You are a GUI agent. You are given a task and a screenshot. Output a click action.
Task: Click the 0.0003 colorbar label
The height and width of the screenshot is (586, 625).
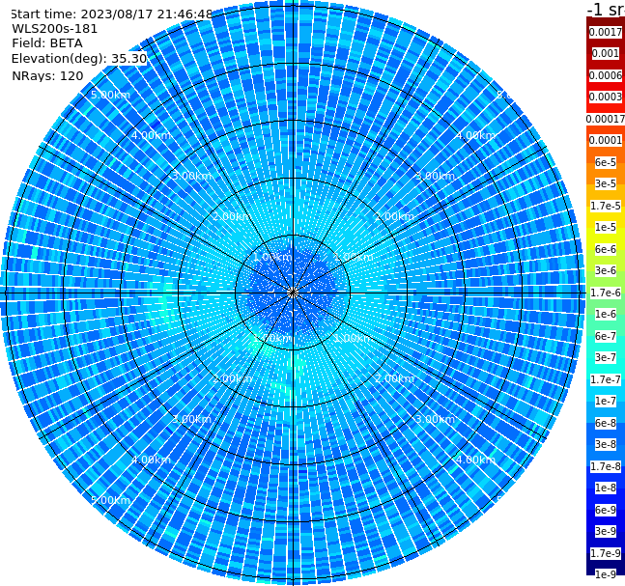click(x=606, y=97)
